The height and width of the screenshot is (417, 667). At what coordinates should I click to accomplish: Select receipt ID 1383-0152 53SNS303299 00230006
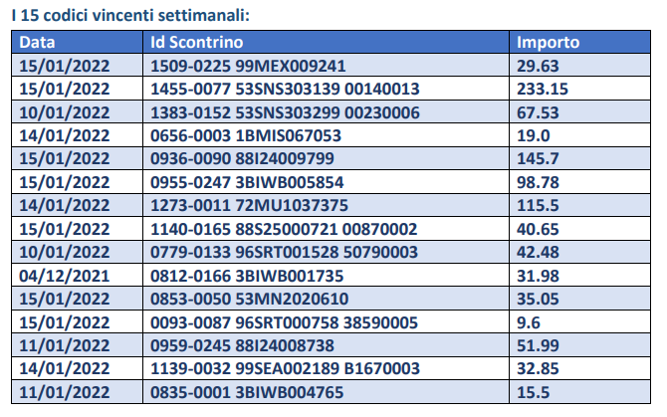285,112
